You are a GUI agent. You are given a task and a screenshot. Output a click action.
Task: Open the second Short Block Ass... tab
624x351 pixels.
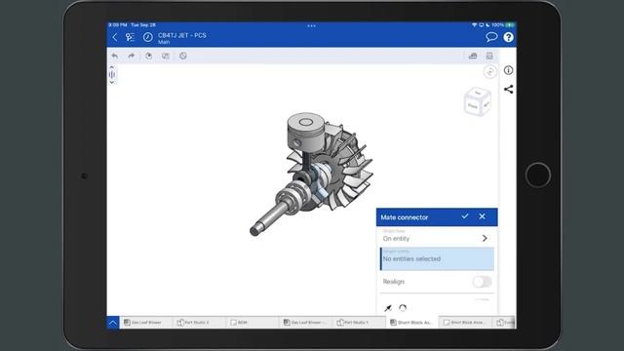point(465,323)
